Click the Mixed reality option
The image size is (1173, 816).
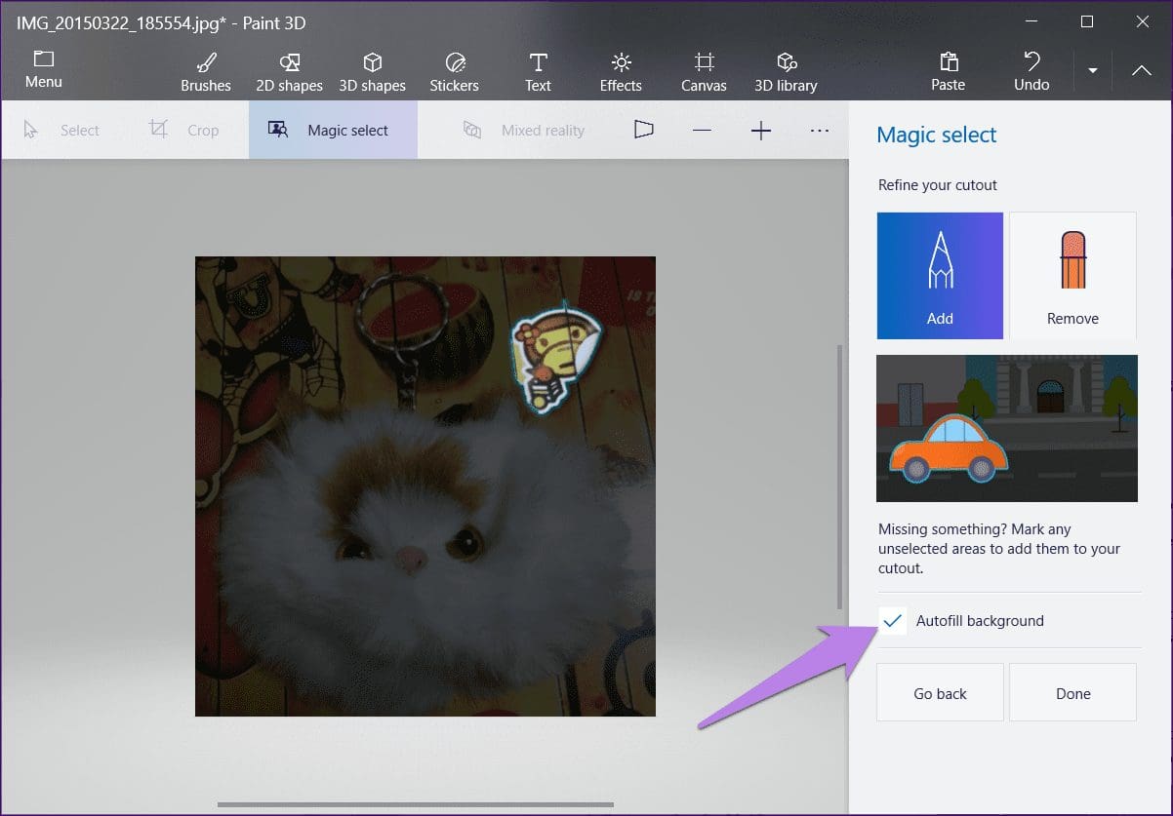click(524, 130)
